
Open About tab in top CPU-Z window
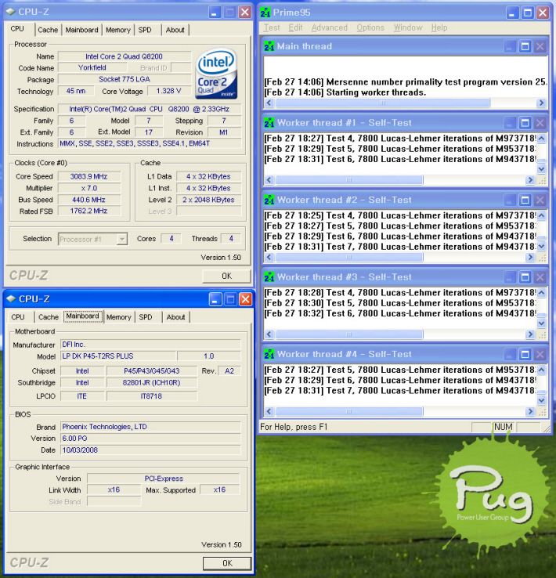coord(175,30)
